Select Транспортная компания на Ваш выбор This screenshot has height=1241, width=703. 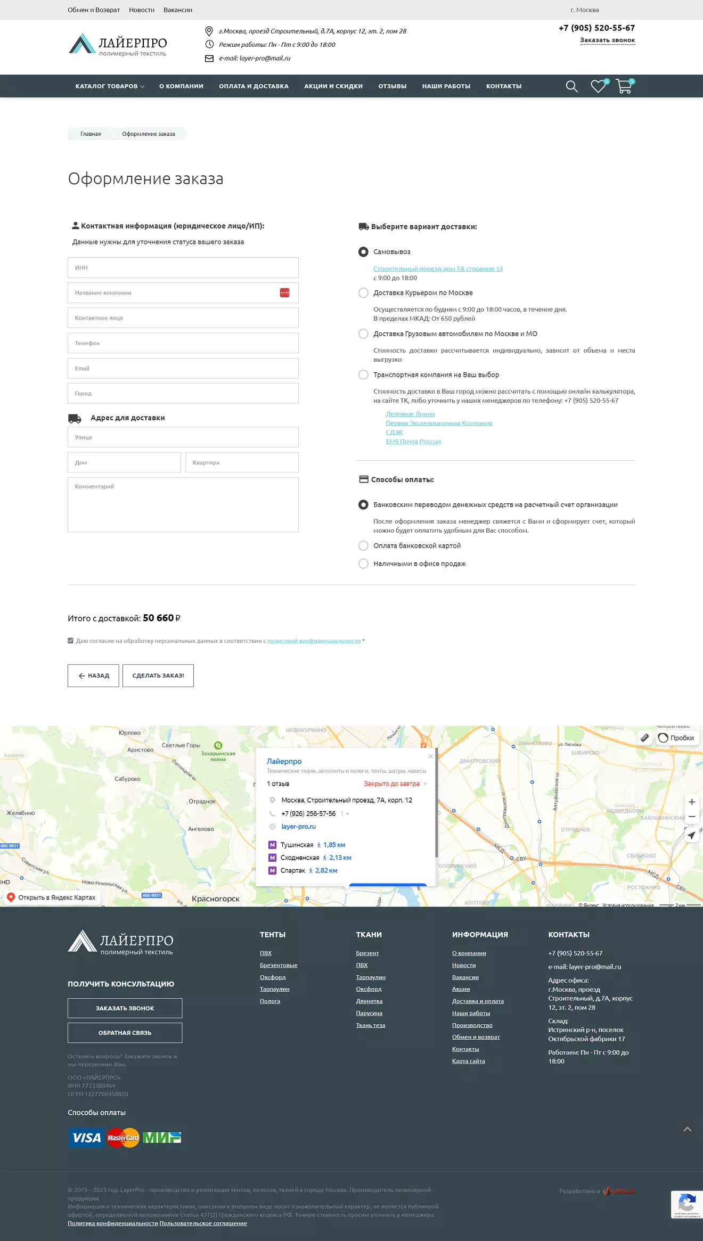363,375
